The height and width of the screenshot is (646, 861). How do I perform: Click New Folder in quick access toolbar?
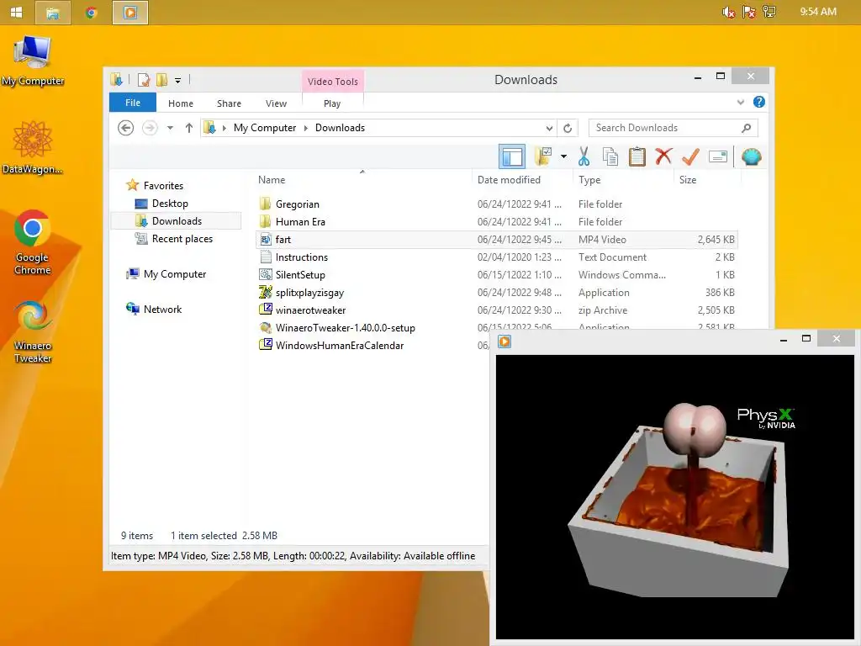coord(161,80)
